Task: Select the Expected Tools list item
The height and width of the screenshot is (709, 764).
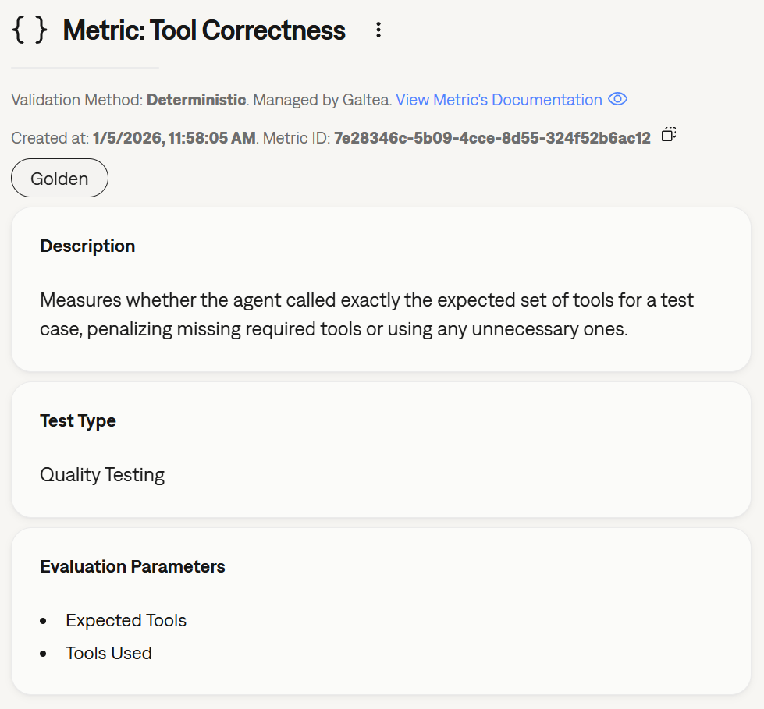Action: (x=126, y=620)
